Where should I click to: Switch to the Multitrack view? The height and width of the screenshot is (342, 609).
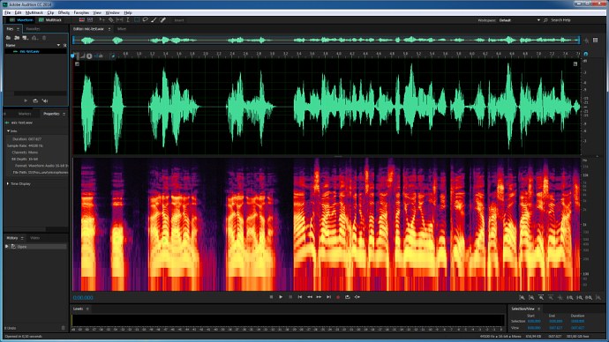tap(50, 20)
